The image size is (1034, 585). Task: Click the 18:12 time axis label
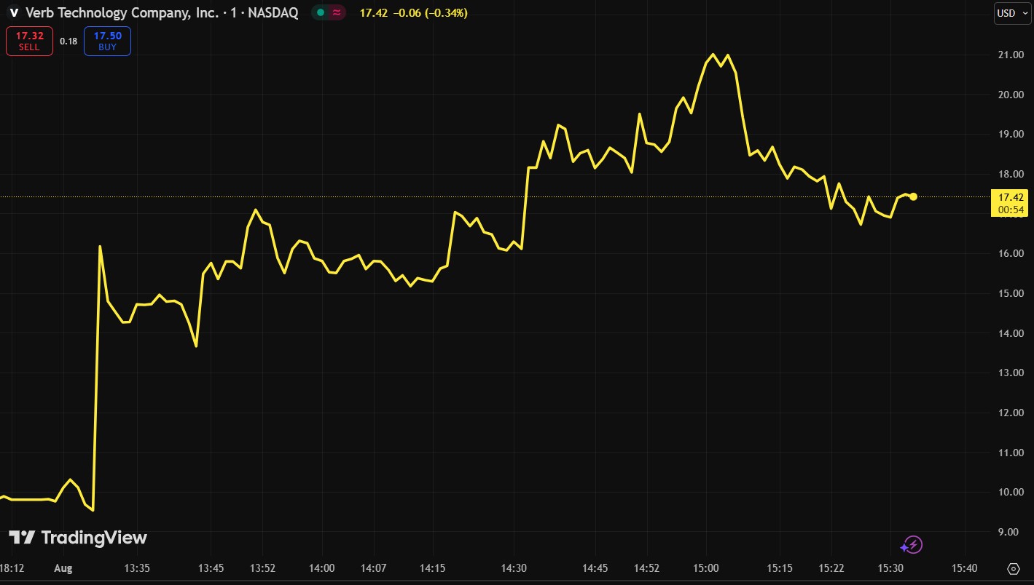point(11,568)
